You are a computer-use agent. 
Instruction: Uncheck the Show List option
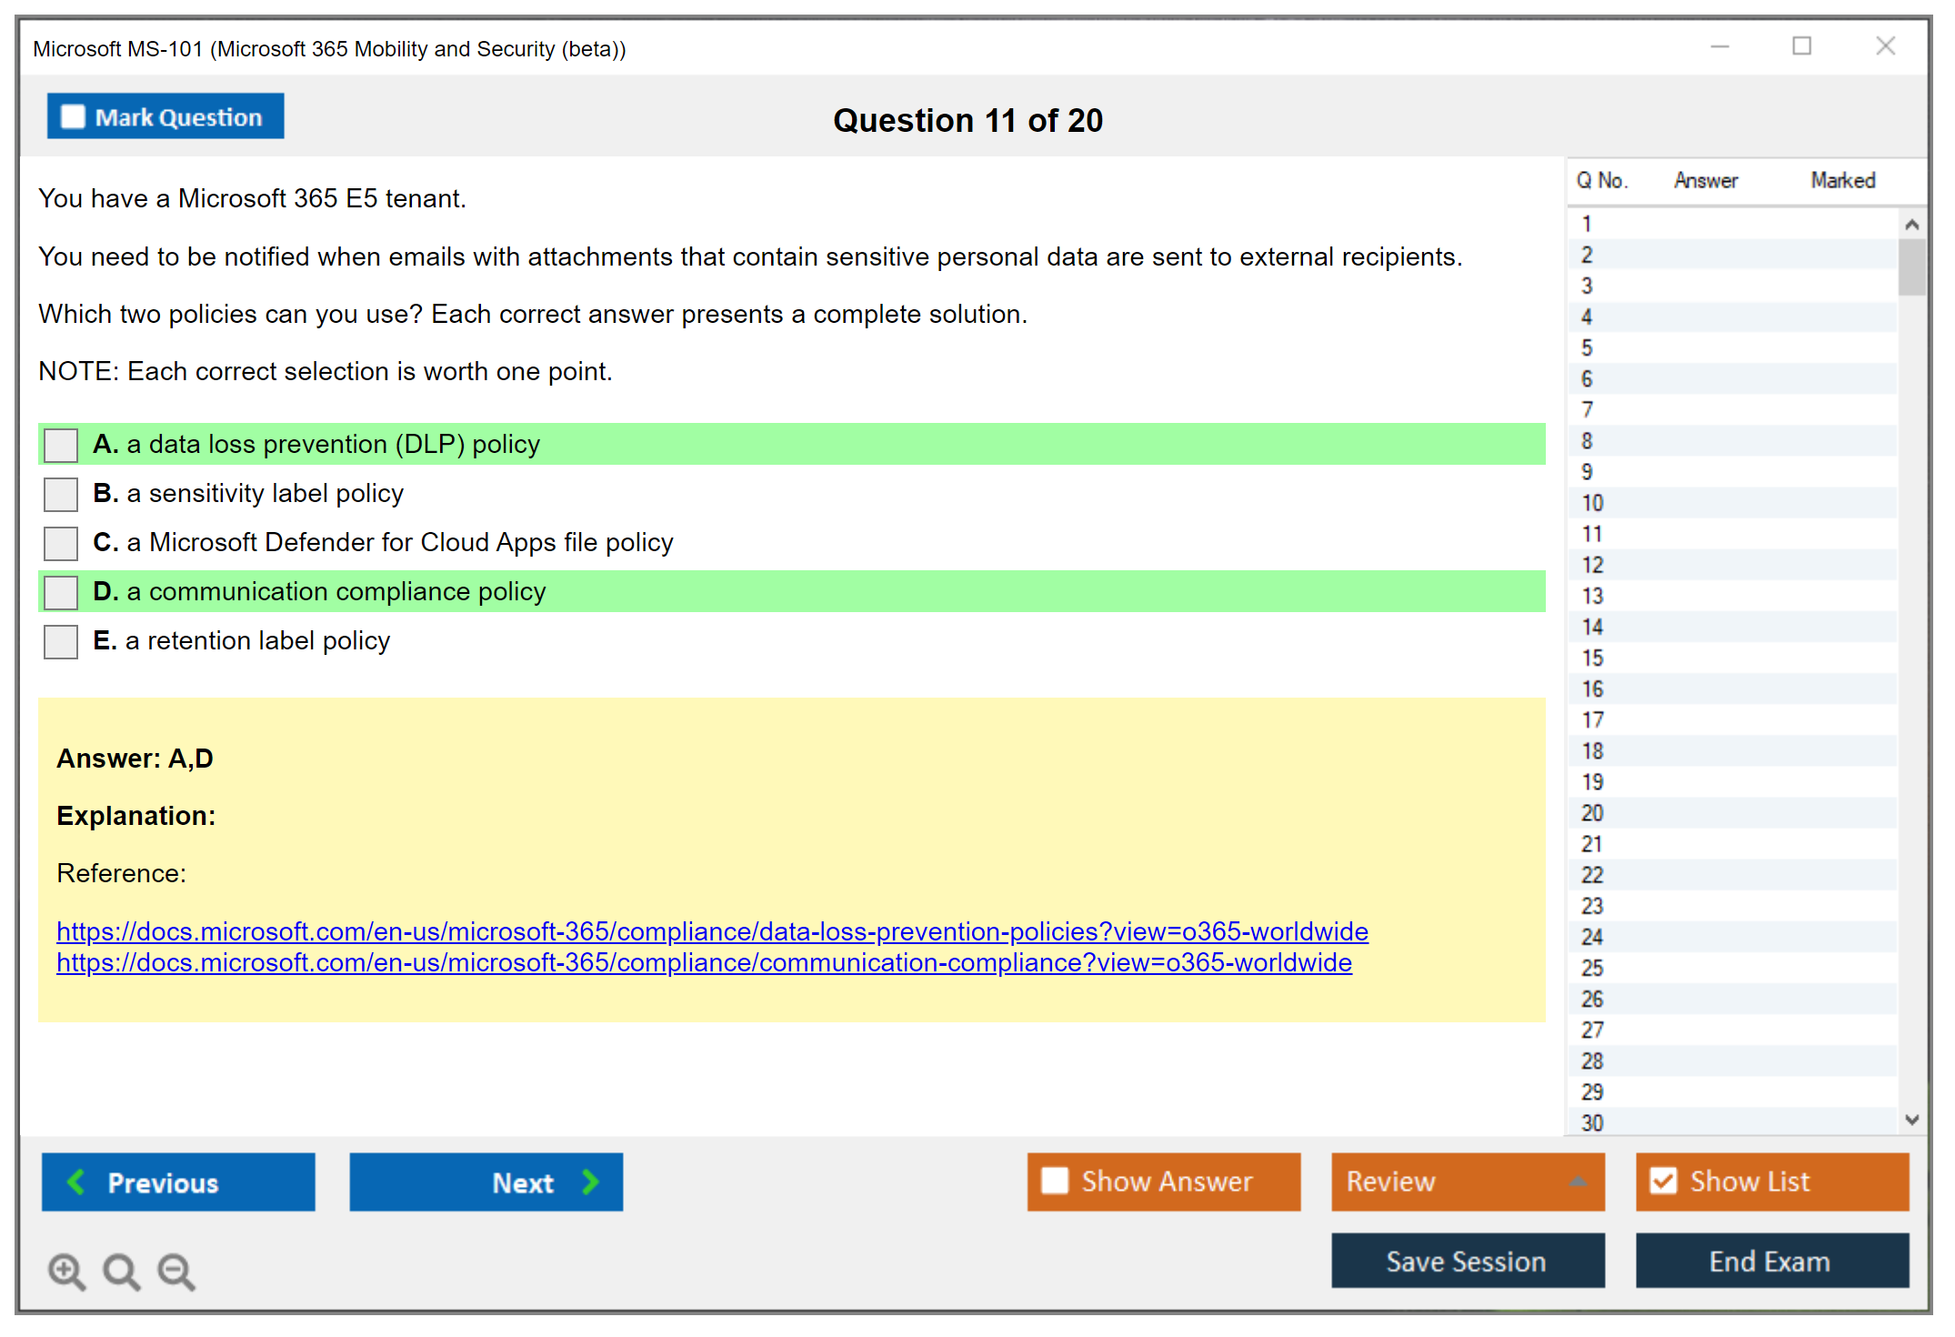coord(1663,1181)
